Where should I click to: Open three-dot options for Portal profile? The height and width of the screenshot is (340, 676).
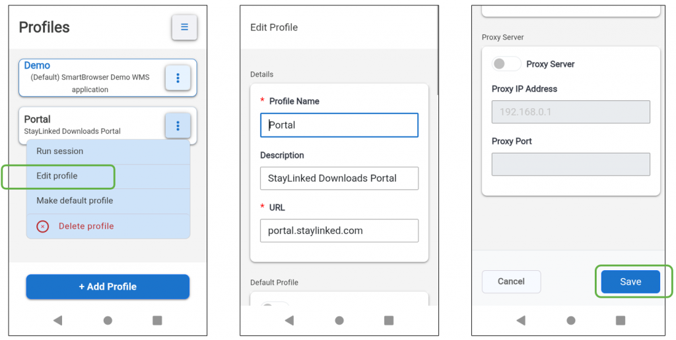(178, 126)
